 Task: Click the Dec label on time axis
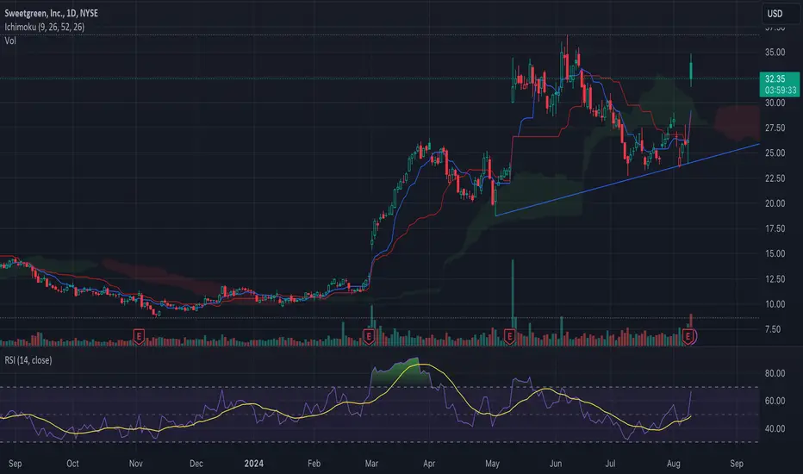(x=196, y=464)
